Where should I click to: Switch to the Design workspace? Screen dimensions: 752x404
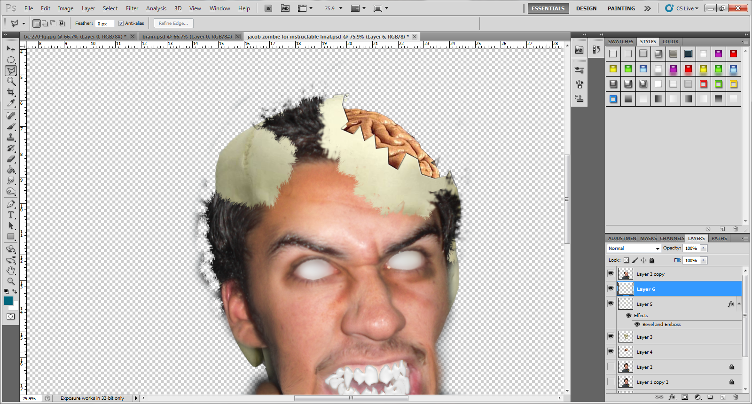[x=586, y=8]
